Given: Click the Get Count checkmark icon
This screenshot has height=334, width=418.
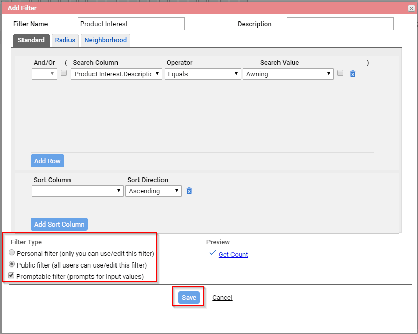Looking at the screenshot, I should coord(213,252).
